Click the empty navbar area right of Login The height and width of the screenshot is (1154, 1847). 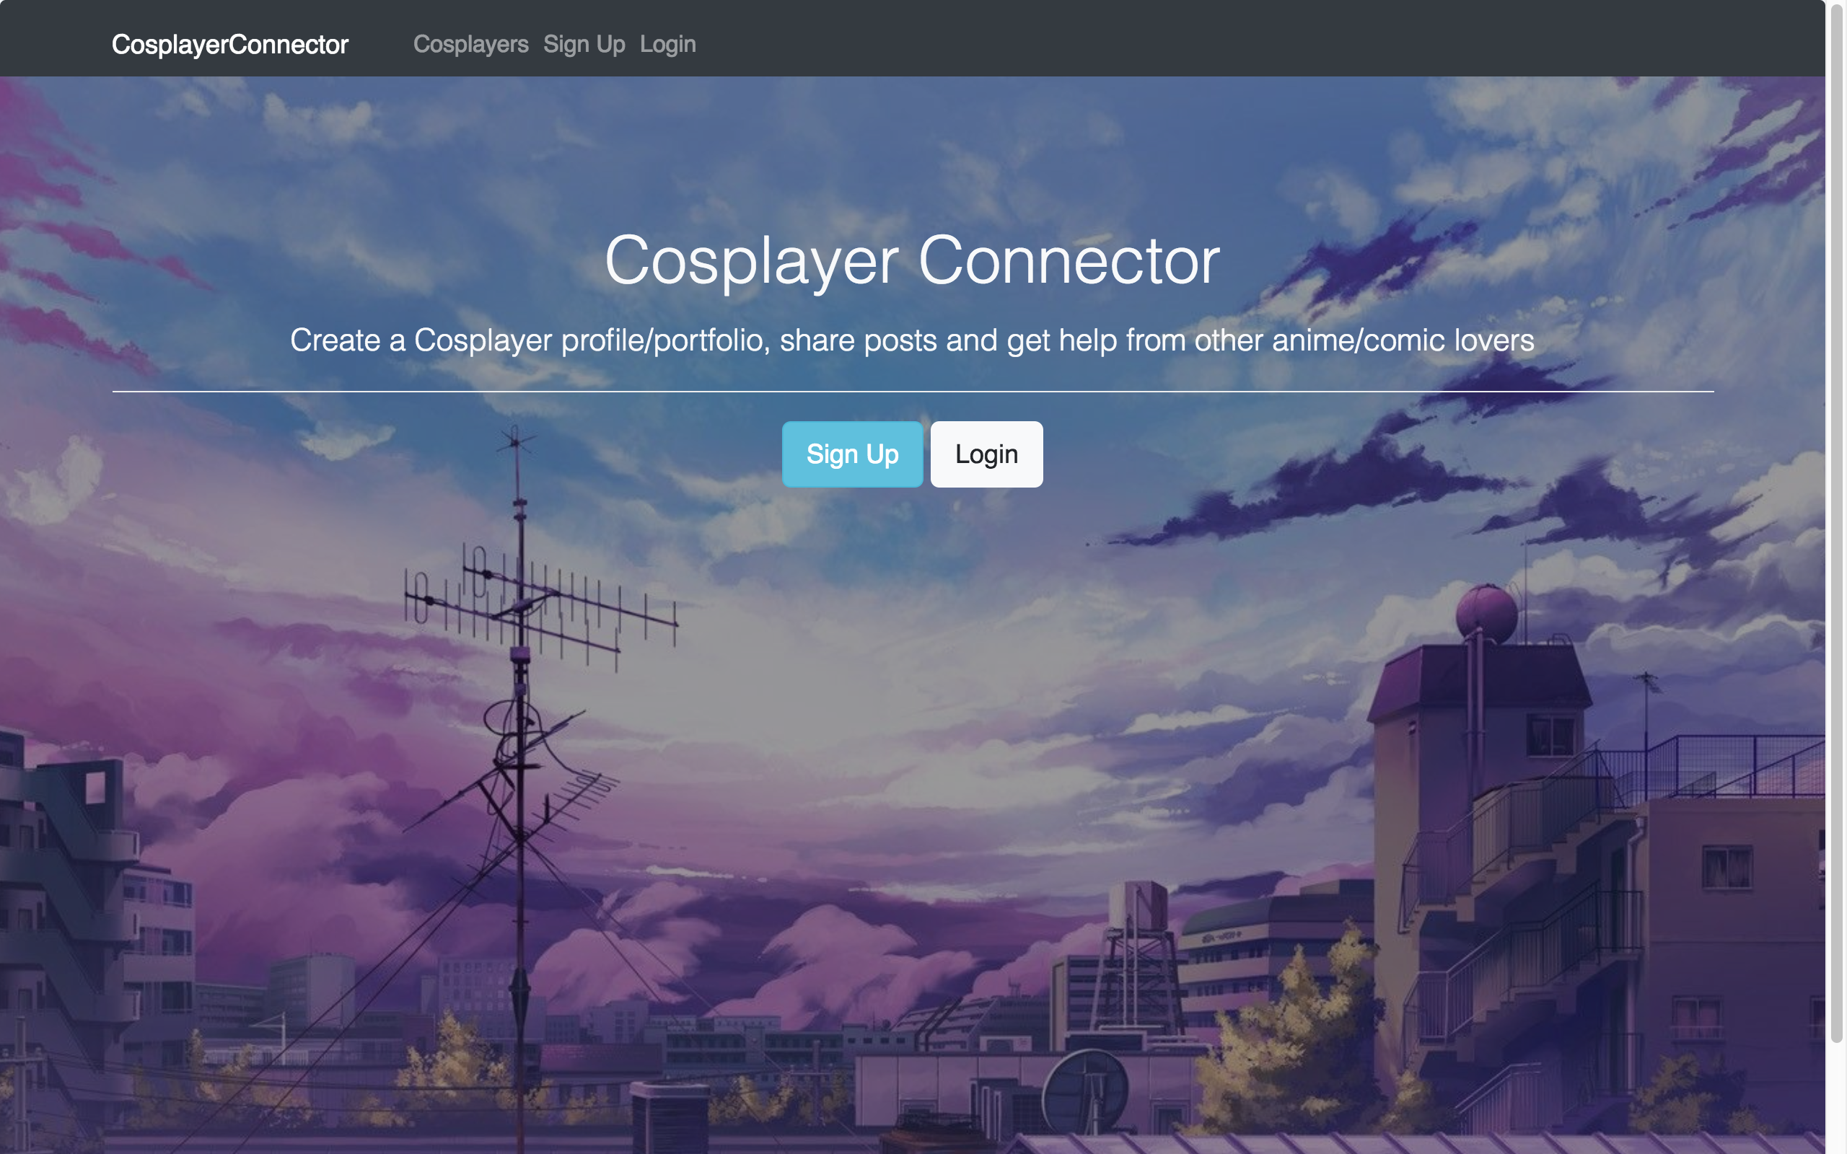tap(1259, 38)
